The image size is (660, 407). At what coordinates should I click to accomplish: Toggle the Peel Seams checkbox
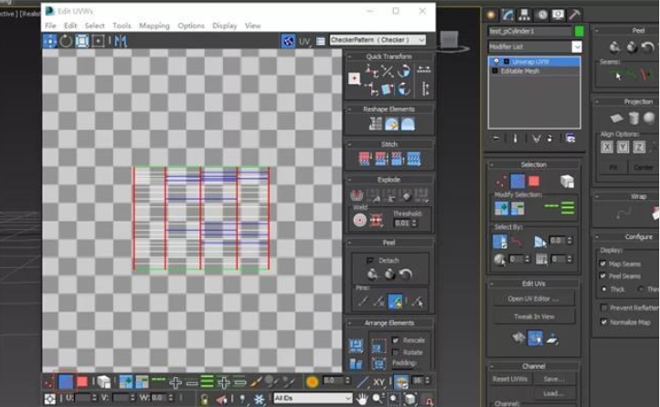point(602,276)
